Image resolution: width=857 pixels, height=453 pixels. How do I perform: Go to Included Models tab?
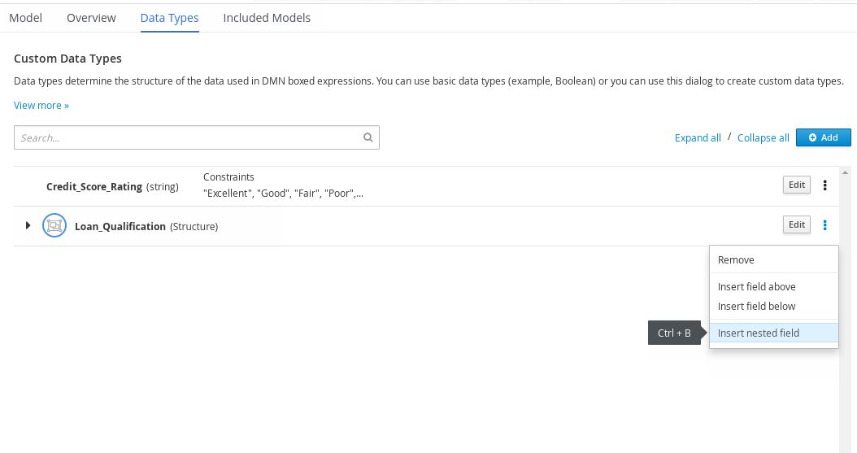(267, 18)
